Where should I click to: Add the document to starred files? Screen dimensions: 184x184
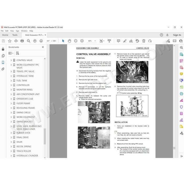pos(10,41)
